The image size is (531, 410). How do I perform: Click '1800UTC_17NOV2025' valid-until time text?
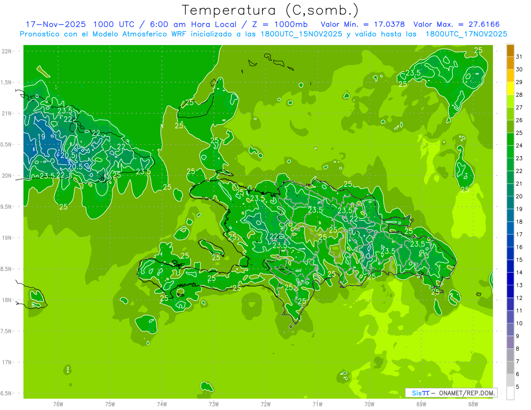(466, 34)
